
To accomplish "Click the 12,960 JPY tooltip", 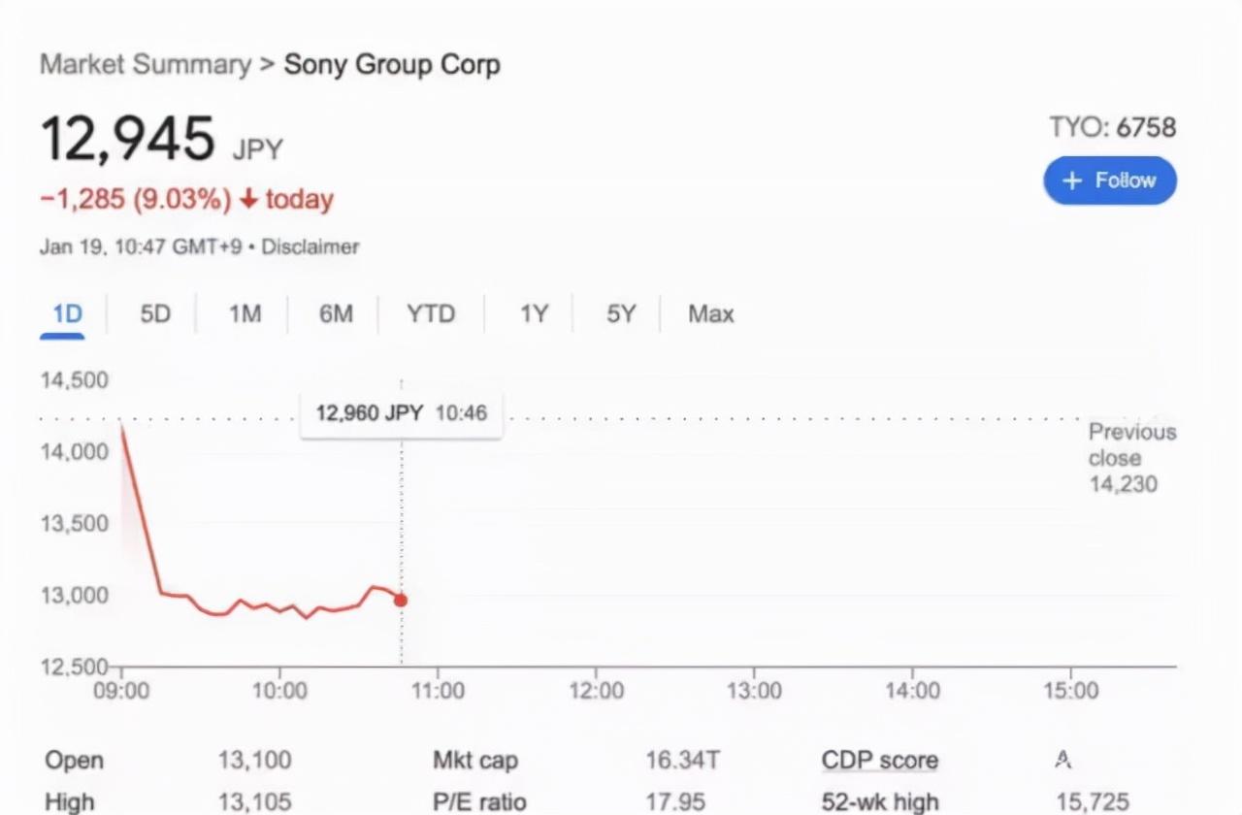I will pos(401,413).
